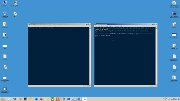The height and width of the screenshot is (101, 180).
Task: Open Options menu in es.py editor window
Action: point(45,26)
